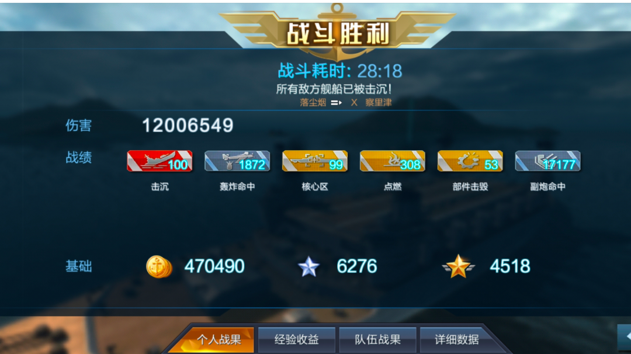
Task: Click the 部件击毁 gear badge
Action: tap(470, 161)
